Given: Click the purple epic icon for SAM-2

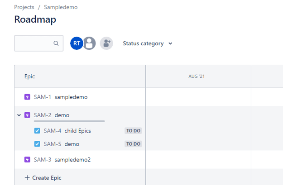Looking at the screenshot, I should (27, 115).
